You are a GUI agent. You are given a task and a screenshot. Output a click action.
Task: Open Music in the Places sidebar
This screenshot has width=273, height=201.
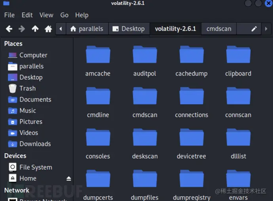click(x=22, y=111)
